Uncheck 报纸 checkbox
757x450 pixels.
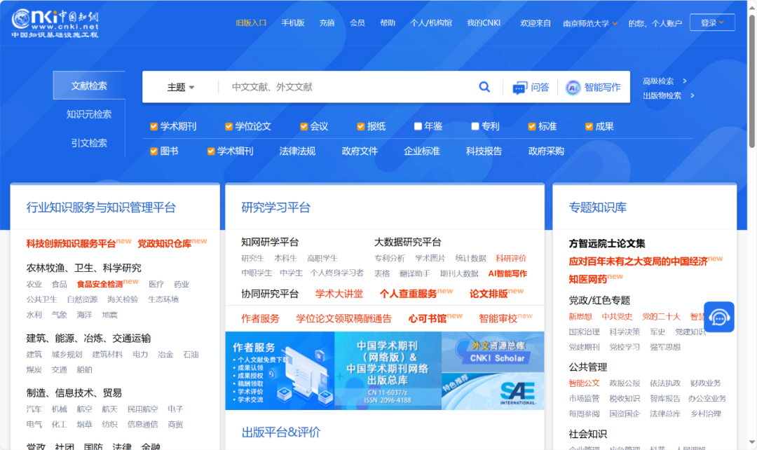361,126
